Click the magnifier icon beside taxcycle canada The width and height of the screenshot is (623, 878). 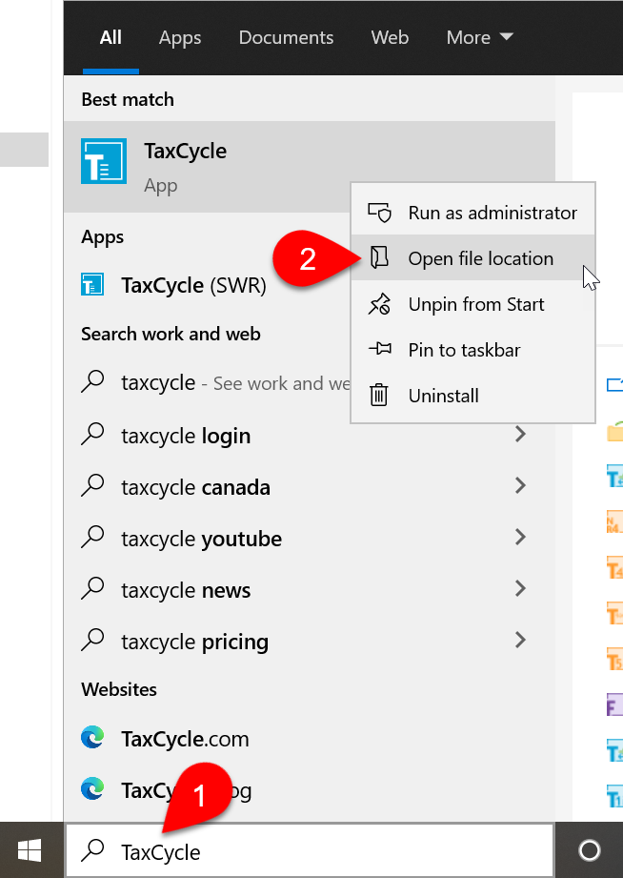tap(92, 485)
